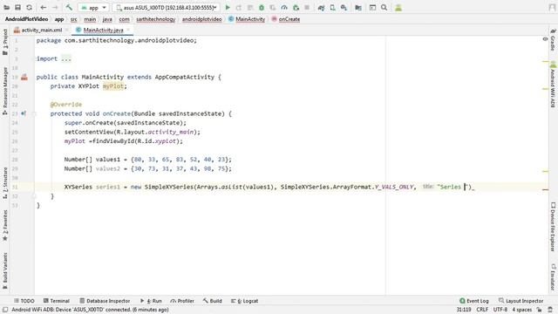This screenshot has width=558, height=314.
Task: Navigate back with the left arrow
Action: tap(43, 8)
